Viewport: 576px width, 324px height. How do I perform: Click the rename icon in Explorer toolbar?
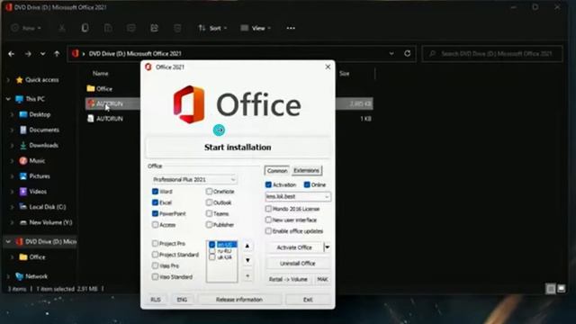tap(131, 28)
